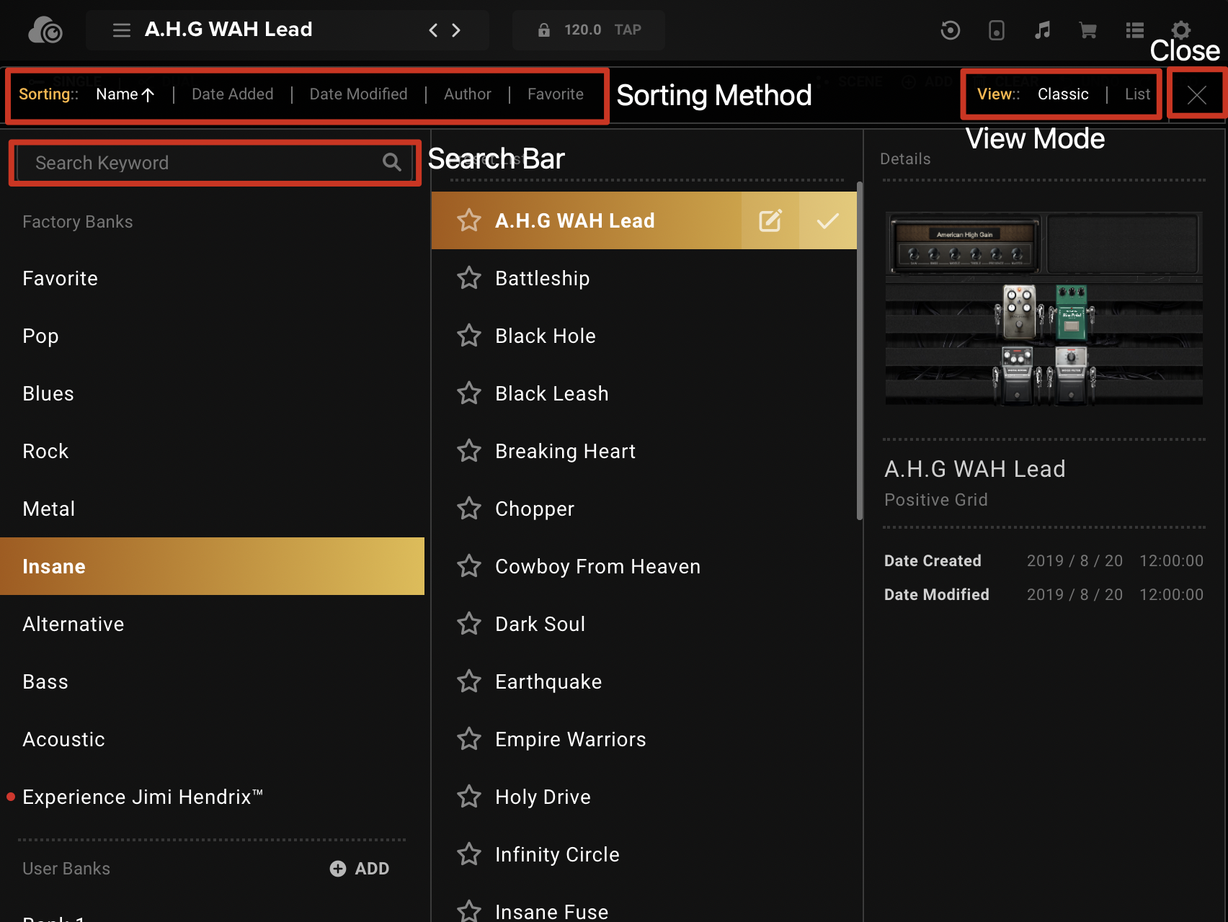Favorite Cowboy From Heaven preset star
This screenshot has height=922, width=1228.
[469, 566]
